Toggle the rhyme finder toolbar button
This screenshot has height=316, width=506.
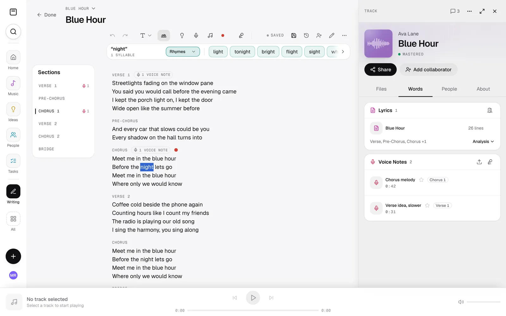tap(164, 35)
